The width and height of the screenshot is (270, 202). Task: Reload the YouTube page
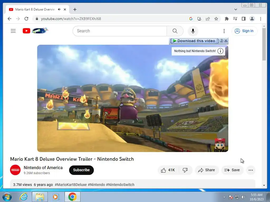point(26,19)
